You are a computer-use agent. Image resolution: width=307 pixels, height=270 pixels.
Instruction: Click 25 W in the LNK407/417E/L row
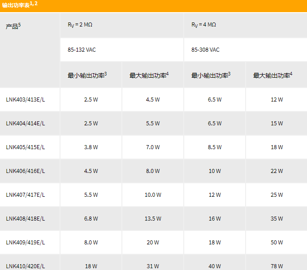click(277, 195)
